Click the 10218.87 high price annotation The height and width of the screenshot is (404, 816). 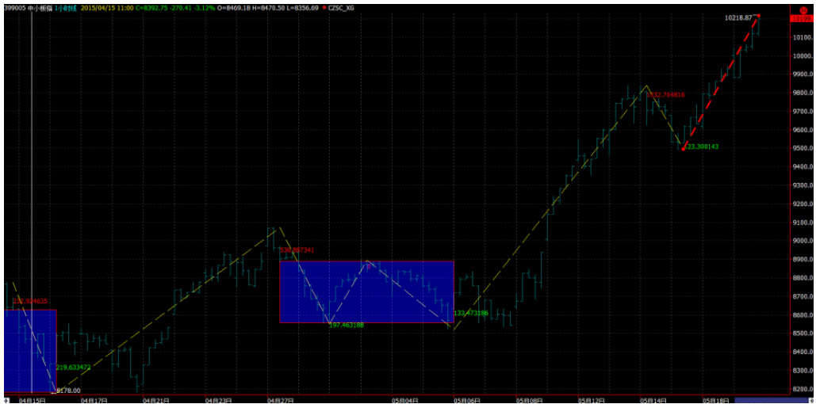pos(737,17)
